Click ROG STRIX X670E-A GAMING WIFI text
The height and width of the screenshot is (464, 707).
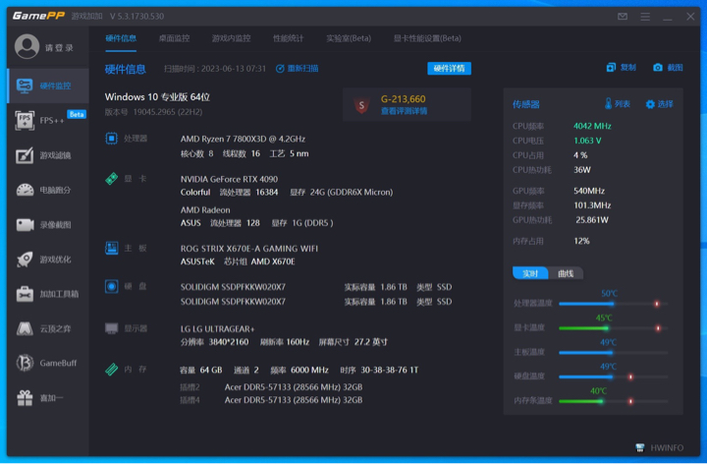pos(248,249)
